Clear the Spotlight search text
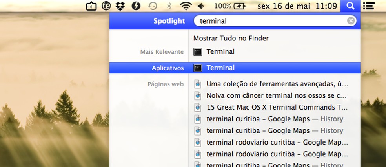 [x=351, y=21]
